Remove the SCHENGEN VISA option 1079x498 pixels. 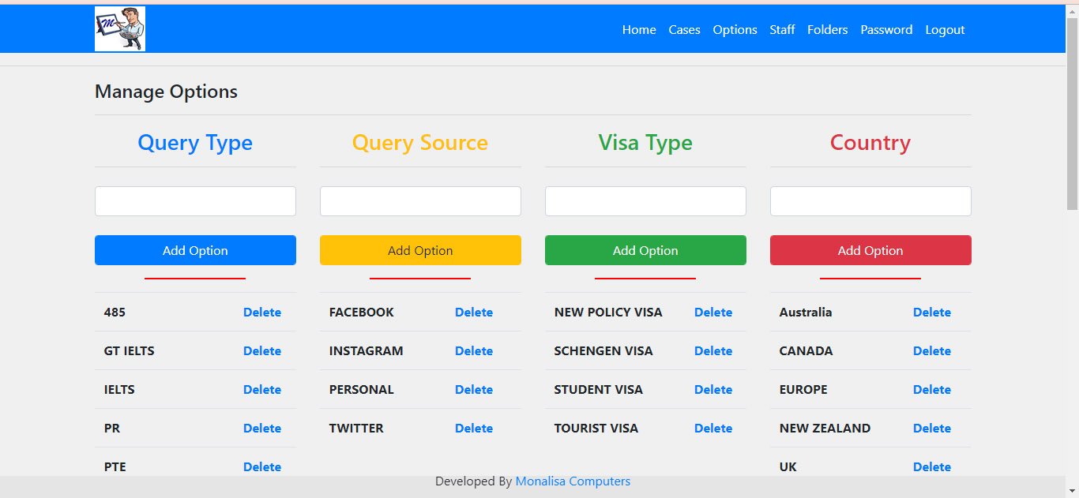(713, 351)
